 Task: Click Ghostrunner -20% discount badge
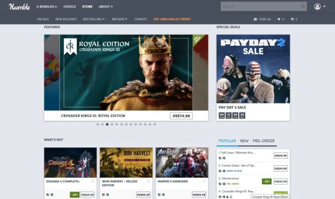(x=267, y=182)
